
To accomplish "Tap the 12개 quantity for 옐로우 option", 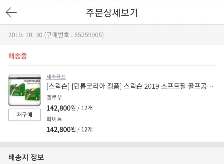I will pos(87,108).
